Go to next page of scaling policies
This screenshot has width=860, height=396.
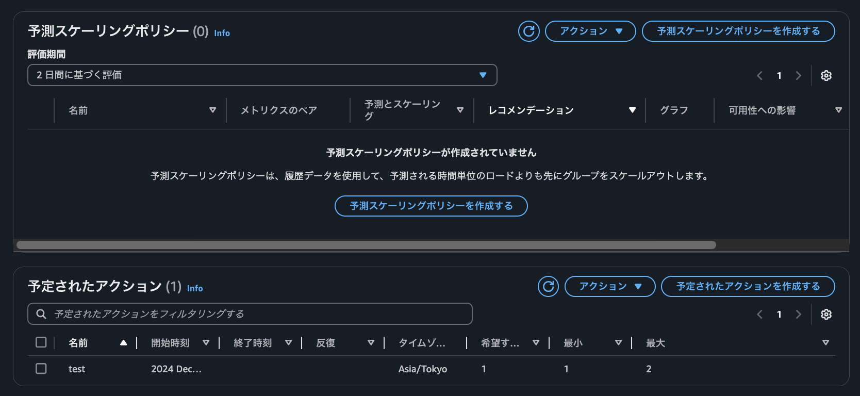[x=798, y=75]
